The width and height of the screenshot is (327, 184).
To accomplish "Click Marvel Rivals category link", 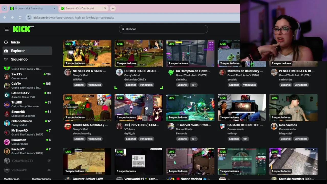I will pyautogui.click(x=184, y=129).
